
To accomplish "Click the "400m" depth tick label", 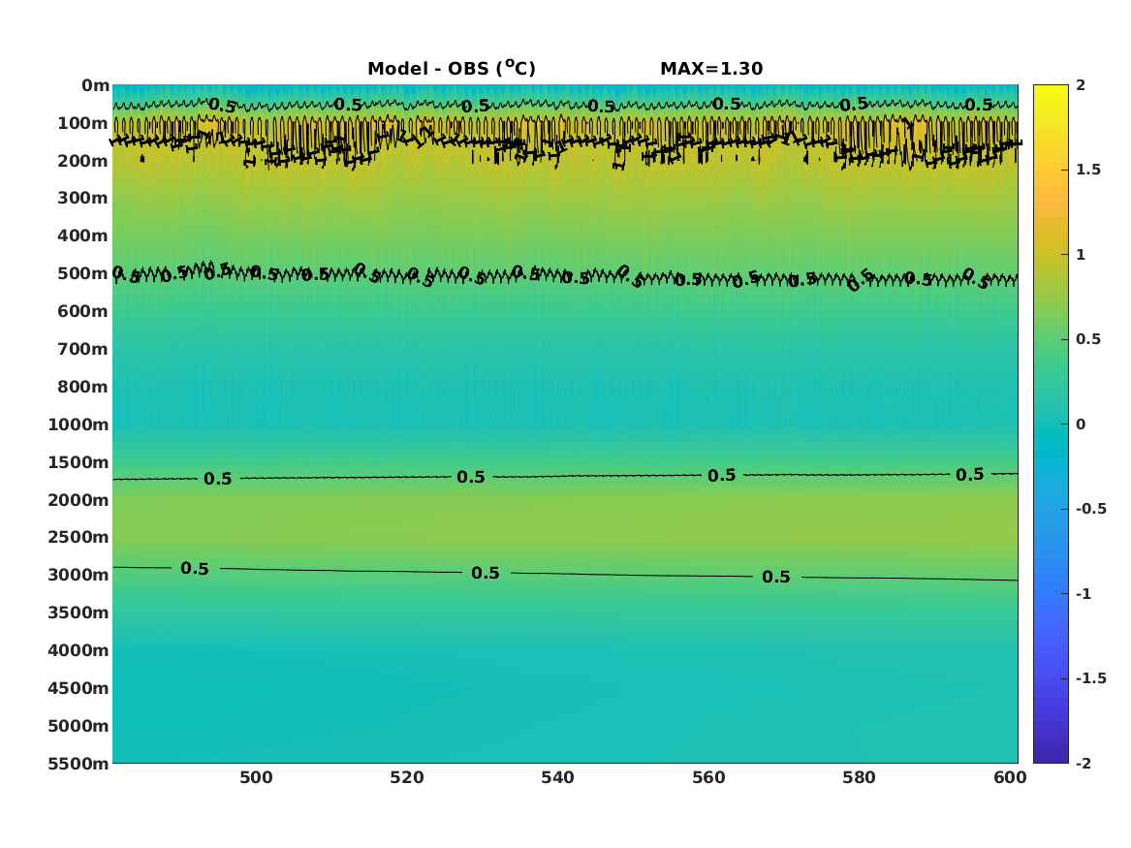I will point(83,236).
